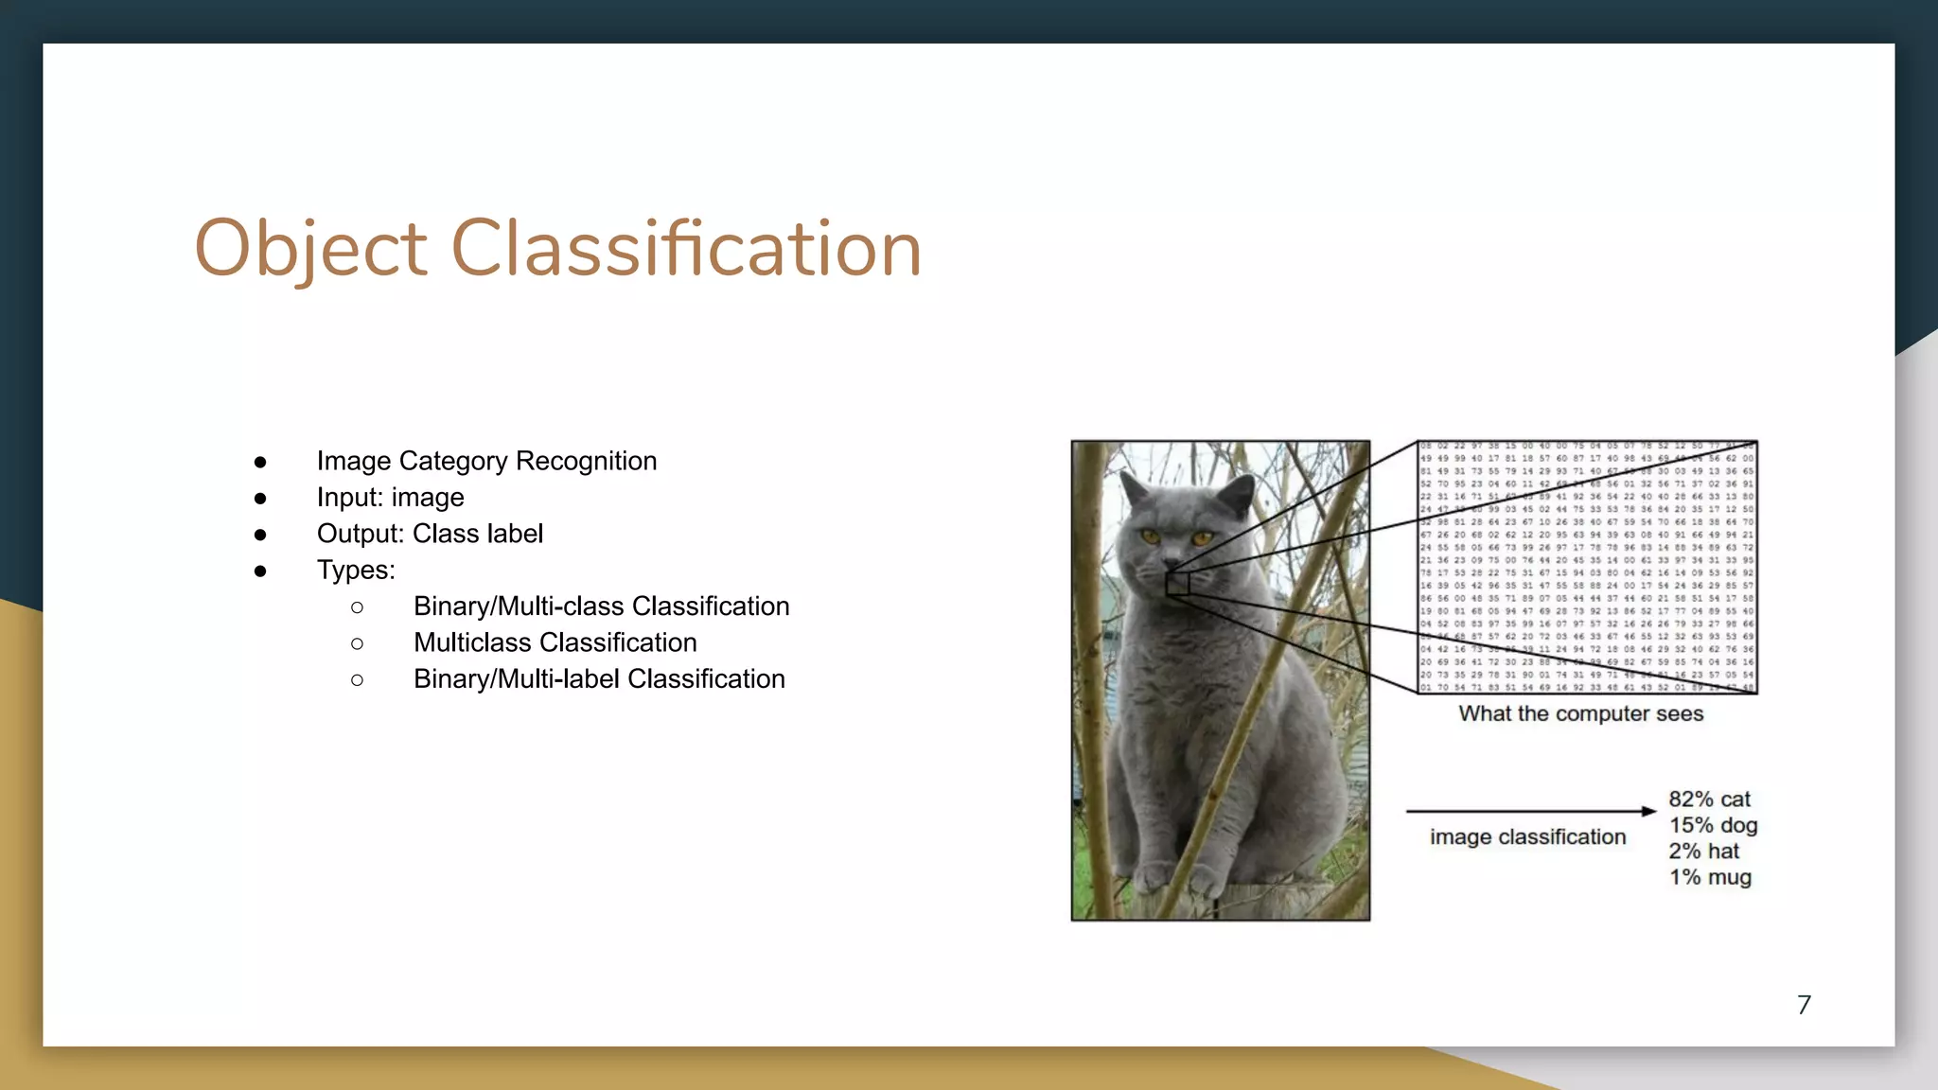This screenshot has height=1090, width=1938.
Task: Click the '15% dog' result text
Action: coord(1713,825)
